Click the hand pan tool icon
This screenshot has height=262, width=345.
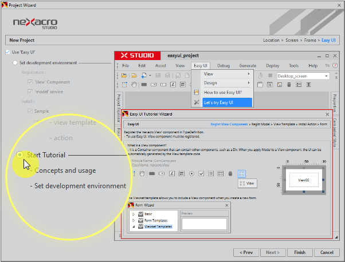[134, 85]
